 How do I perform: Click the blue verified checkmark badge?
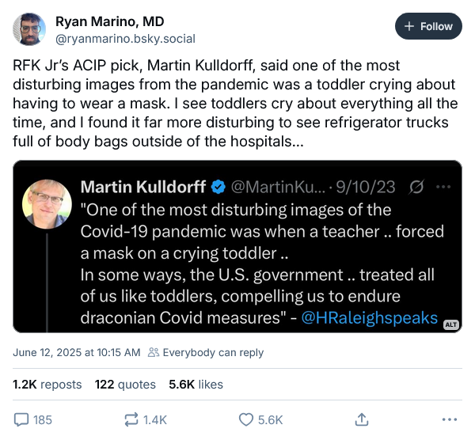pyautogui.click(x=218, y=187)
